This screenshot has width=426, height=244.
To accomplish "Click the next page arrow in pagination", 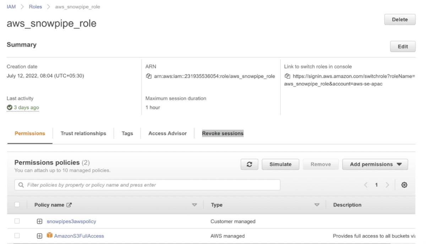I will point(387,185).
